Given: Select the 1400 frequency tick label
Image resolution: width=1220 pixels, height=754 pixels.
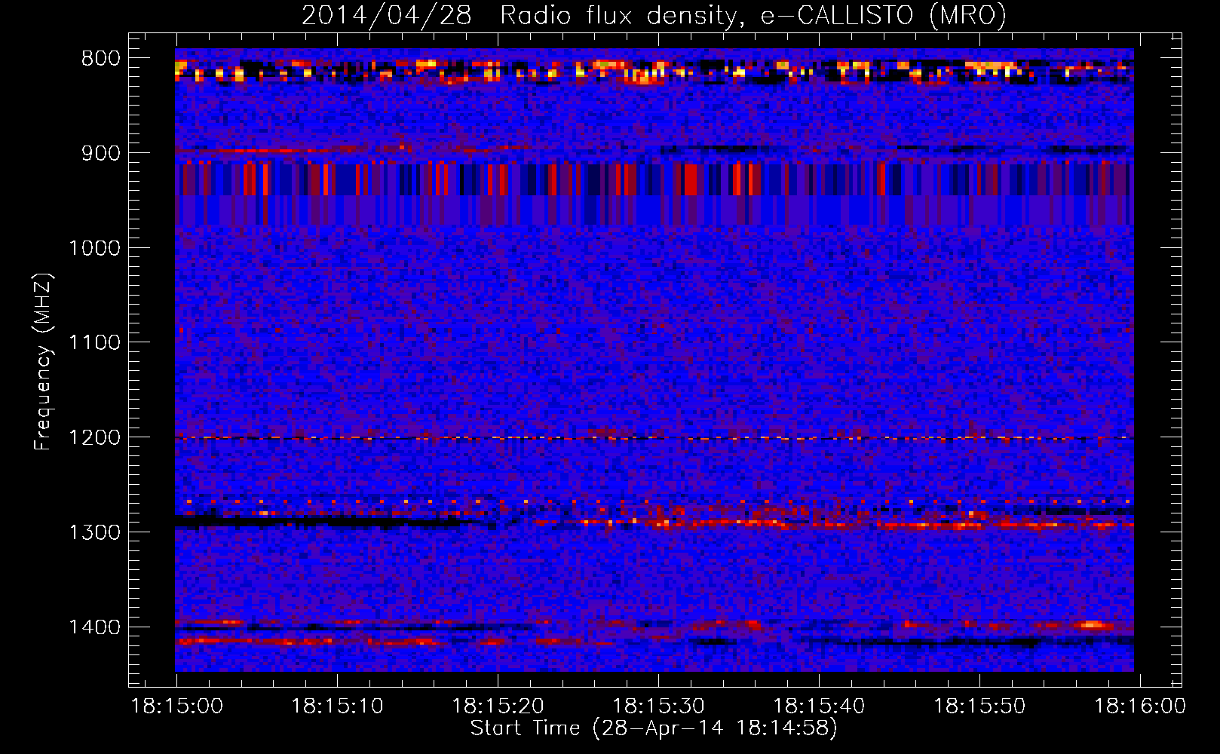Looking at the screenshot, I should (94, 627).
